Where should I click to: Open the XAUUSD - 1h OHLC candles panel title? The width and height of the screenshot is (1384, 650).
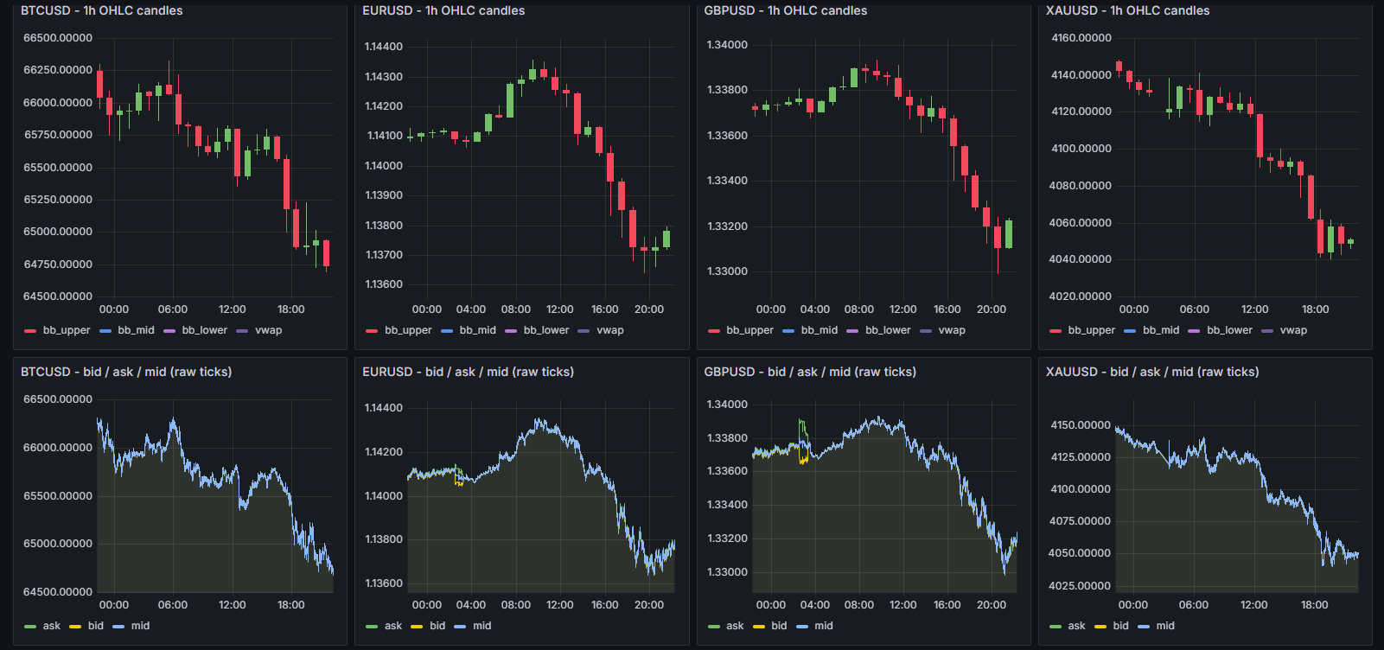pos(1128,10)
